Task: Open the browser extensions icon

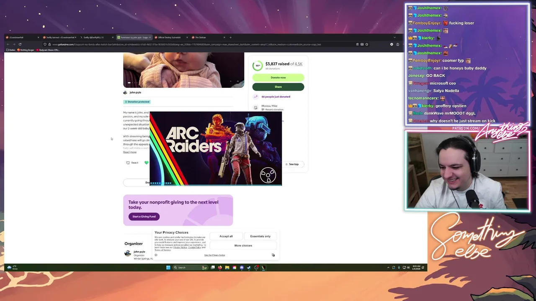Action: click(398, 44)
